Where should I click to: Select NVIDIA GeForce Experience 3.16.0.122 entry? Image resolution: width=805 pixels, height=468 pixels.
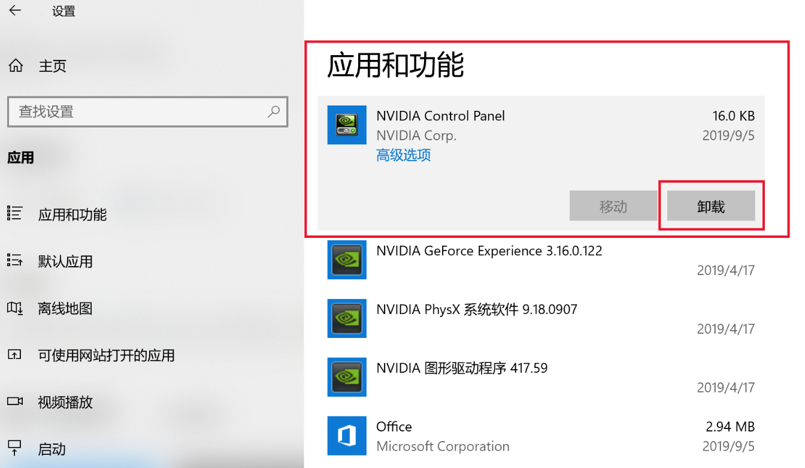pyautogui.click(x=489, y=250)
